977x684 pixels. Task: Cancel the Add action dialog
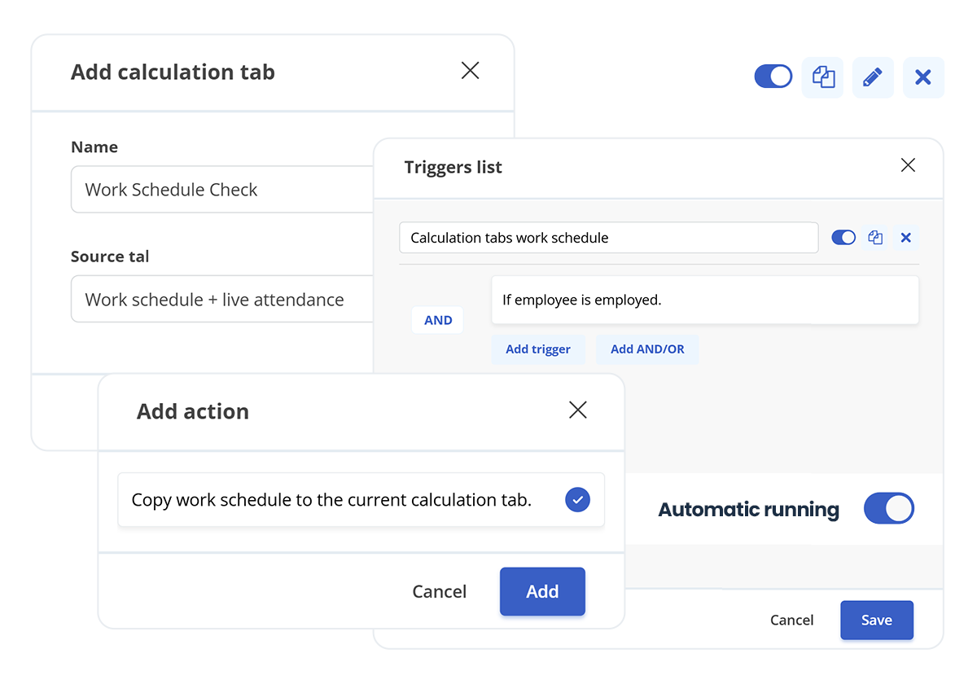tap(439, 591)
